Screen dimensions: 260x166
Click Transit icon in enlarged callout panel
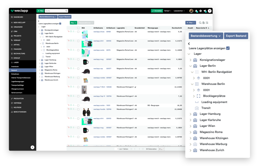197,108
